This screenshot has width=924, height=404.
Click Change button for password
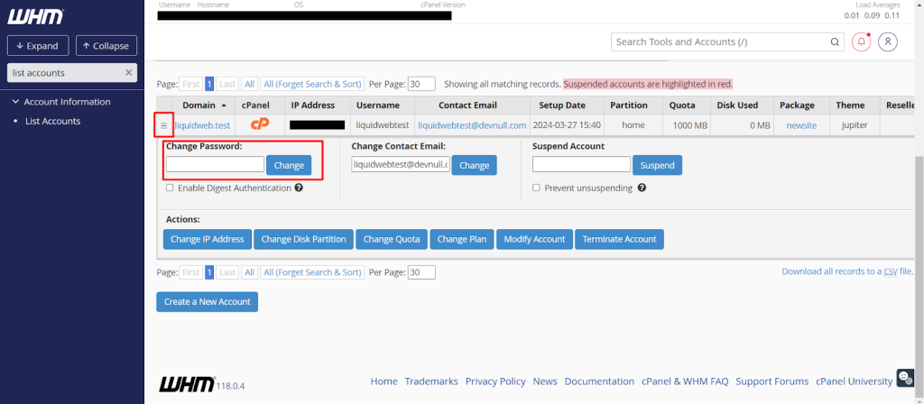289,166
